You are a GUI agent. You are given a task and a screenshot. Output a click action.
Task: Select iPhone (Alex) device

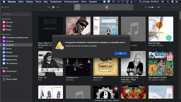16,79
